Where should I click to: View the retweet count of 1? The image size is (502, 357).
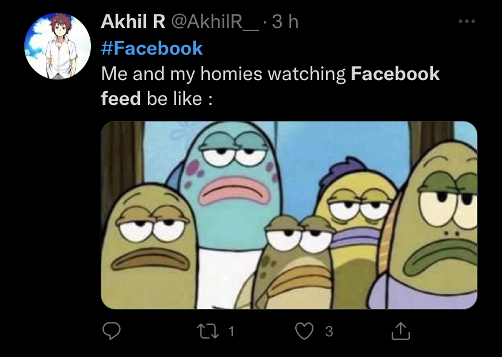(x=231, y=331)
